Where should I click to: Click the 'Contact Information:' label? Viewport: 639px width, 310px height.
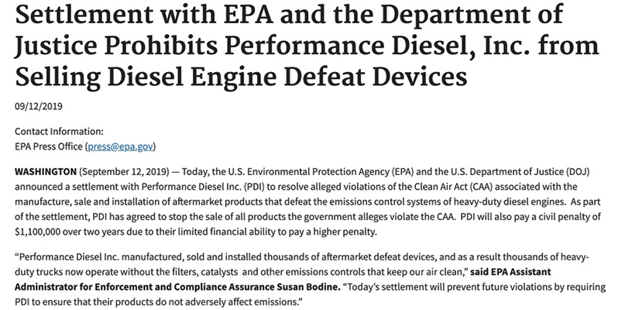point(59,131)
